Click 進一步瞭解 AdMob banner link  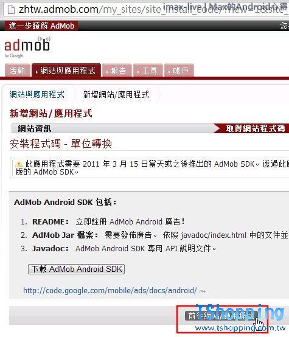click(41, 26)
